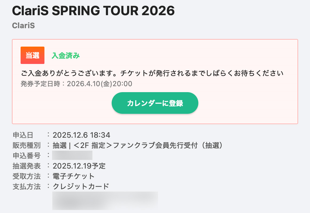Click the カレンダーに登録 button

(x=155, y=103)
